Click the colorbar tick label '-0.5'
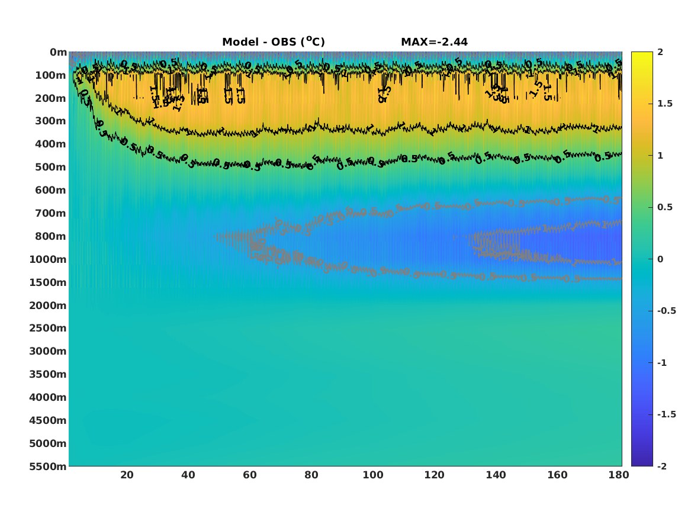691x518 pixels. click(667, 311)
